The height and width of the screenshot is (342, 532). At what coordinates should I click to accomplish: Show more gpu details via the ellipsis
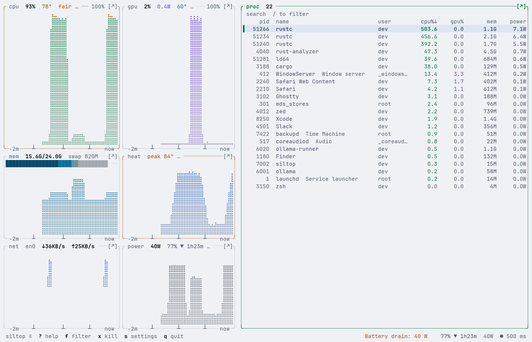[192, 7]
